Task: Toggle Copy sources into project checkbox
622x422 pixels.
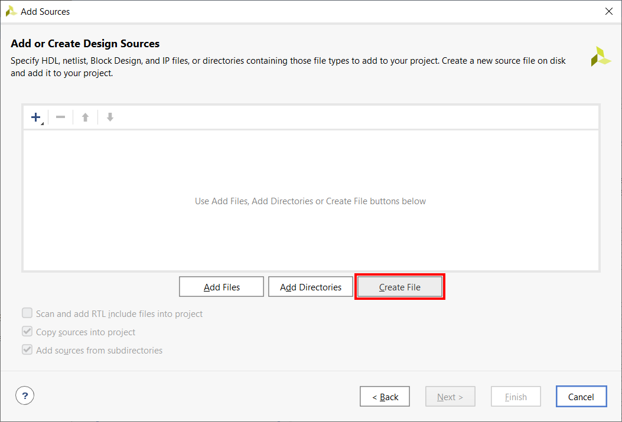Action: (x=27, y=332)
